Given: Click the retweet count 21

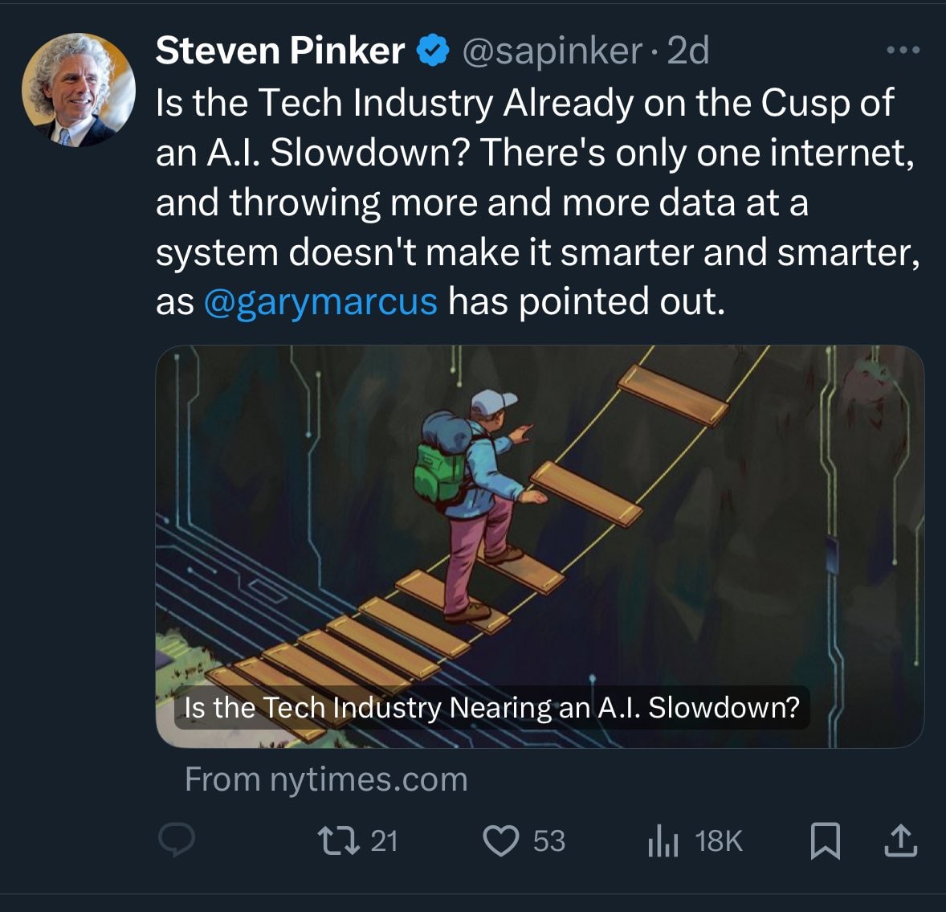Looking at the screenshot, I should 385,841.
